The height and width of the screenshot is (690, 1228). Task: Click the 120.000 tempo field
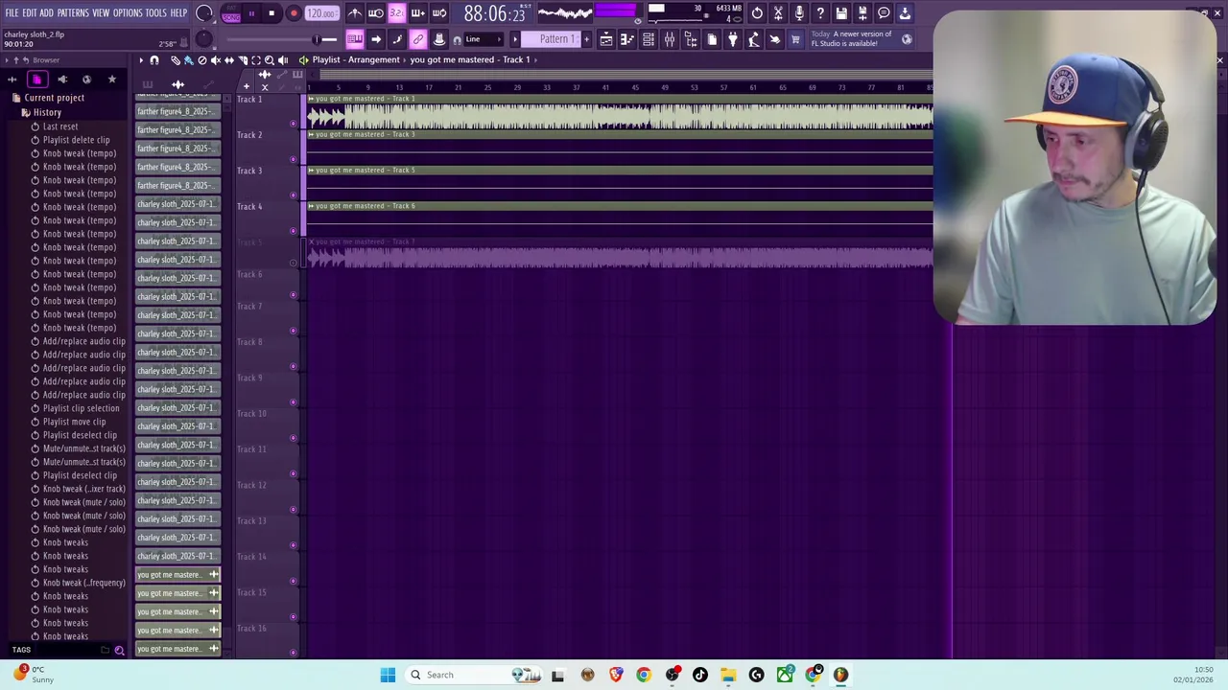(321, 13)
